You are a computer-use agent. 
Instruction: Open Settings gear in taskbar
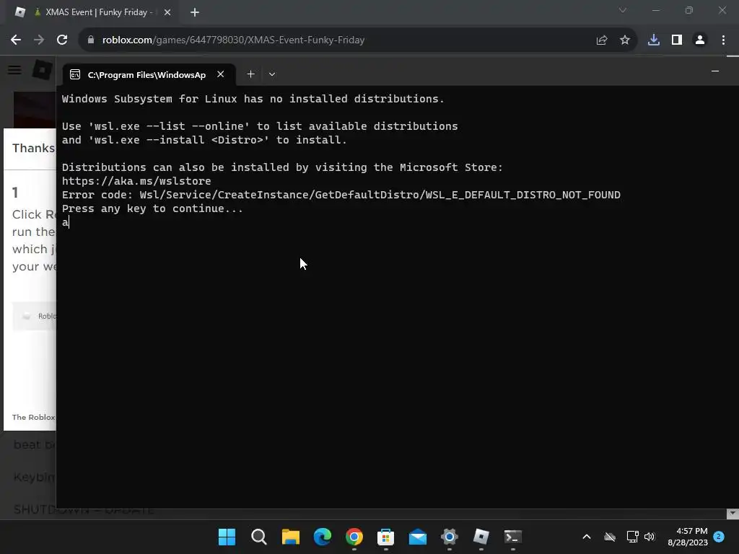click(450, 537)
